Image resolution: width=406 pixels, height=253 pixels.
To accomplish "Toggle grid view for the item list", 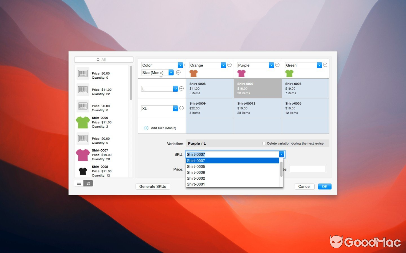I will [x=88, y=183].
